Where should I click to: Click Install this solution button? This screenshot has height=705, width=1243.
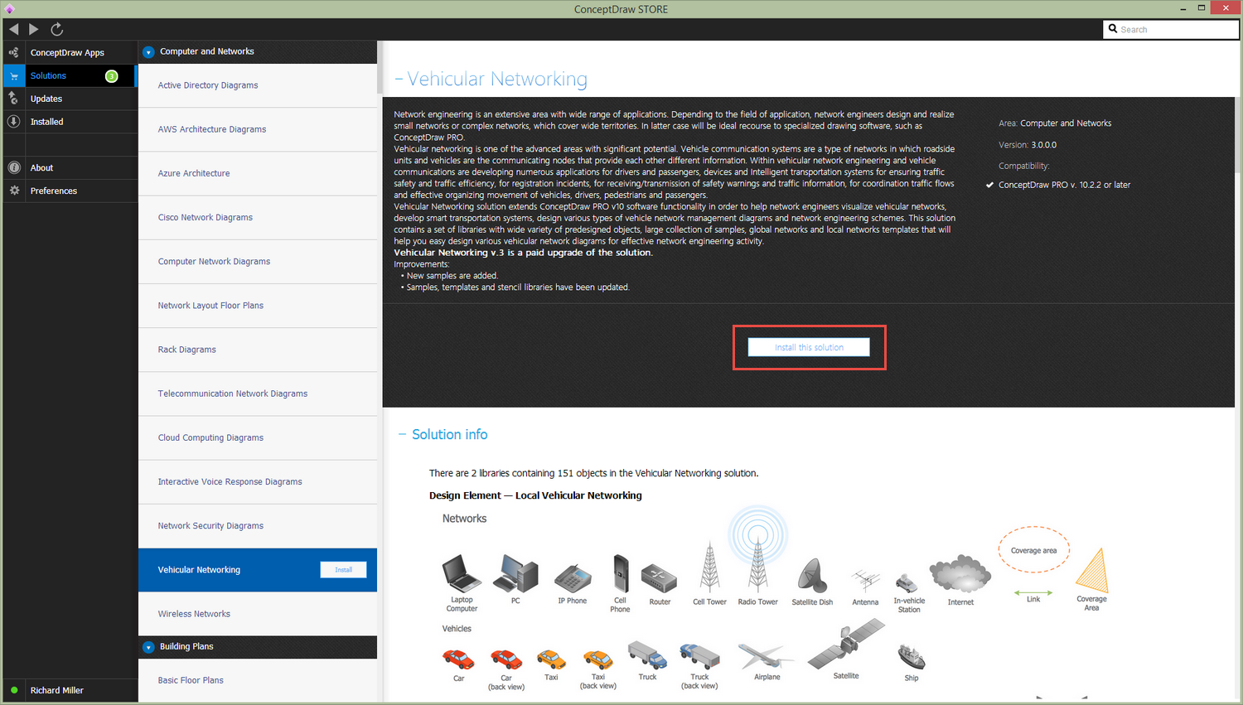click(x=809, y=347)
